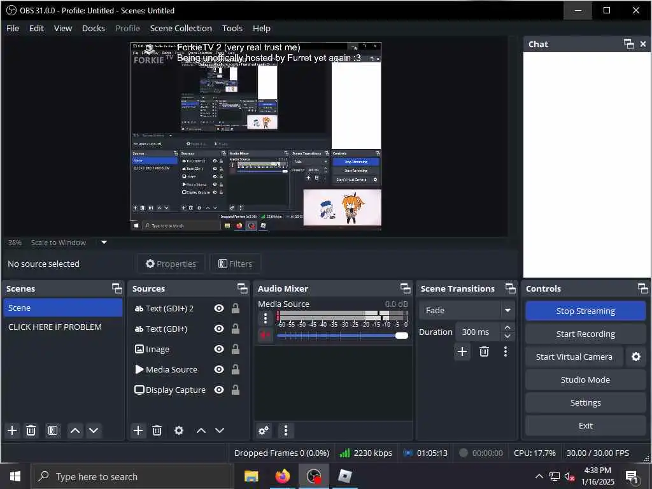Screen dimensions: 652x489
Task: Launch Firefox from the taskbar
Action: tap(282, 476)
